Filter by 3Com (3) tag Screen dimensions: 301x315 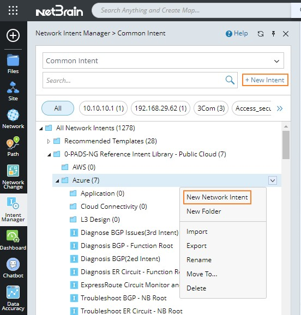click(211, 108)
